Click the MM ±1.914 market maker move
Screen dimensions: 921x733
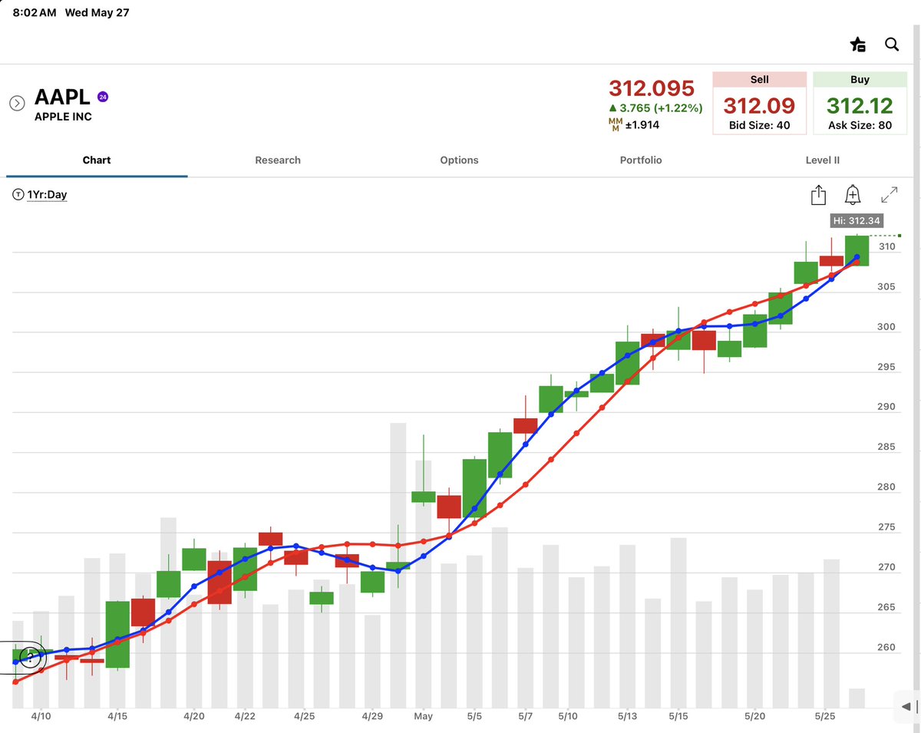coord(634,124)
